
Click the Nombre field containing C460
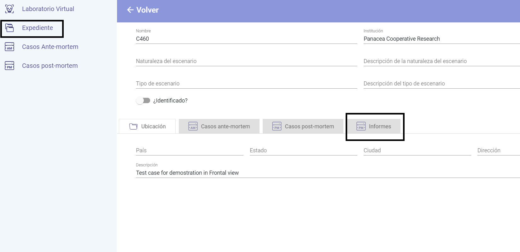click(x=246, y=39)
